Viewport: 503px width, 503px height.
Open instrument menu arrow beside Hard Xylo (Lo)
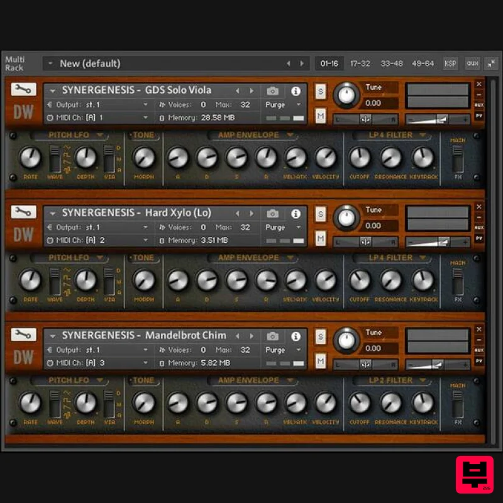point(53,214)
